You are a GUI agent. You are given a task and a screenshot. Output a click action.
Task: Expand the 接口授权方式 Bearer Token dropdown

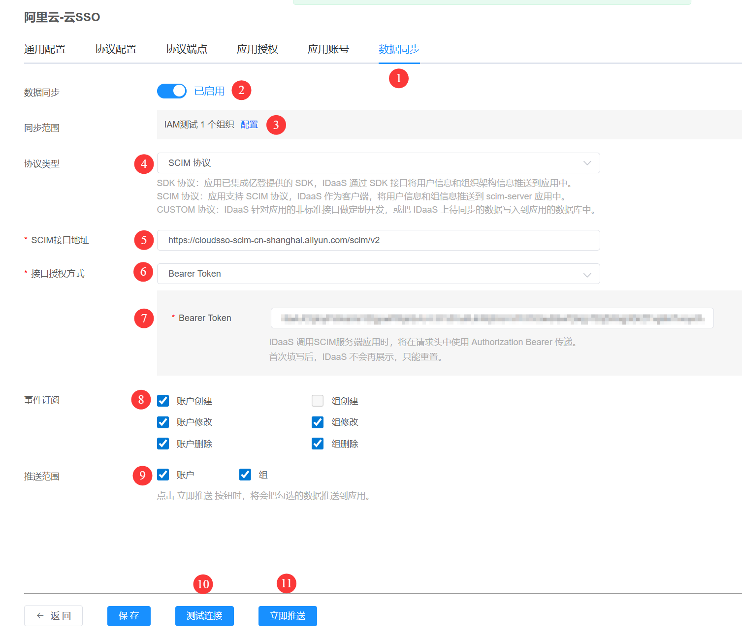tap(378, 274)
